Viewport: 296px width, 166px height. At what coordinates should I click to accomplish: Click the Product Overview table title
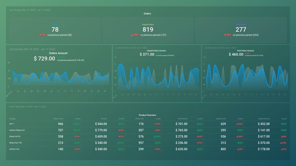(x=147, y=115)
